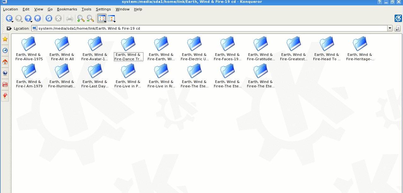Click inside the Location address field
Viewport: 403px width, 193px height.
(x=209, y=28)
